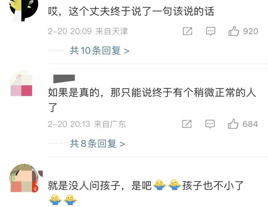This screenshot has width=268, height=207.
Task: Click the timestamp 2-20 20:09 来自天津
Action: [x=88, y=31]
